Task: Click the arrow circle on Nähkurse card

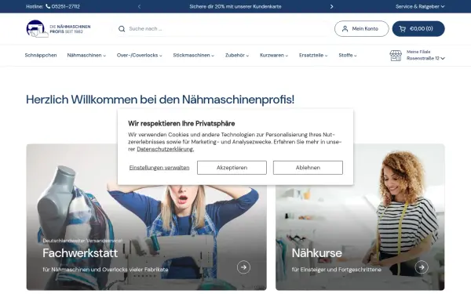Action: click(422, 267)
